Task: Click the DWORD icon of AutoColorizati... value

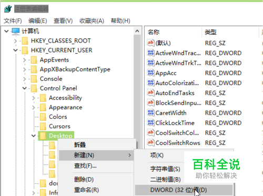Action: coord(150,83)
